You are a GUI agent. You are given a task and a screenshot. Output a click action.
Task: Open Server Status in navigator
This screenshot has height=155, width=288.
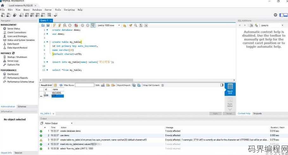point(14,28)
